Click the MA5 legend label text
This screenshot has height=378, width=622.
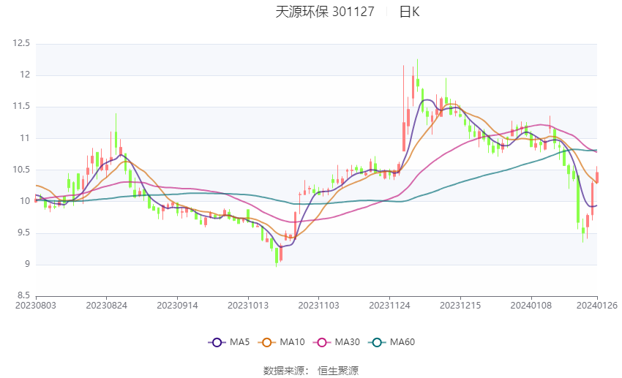coord(239,342)
